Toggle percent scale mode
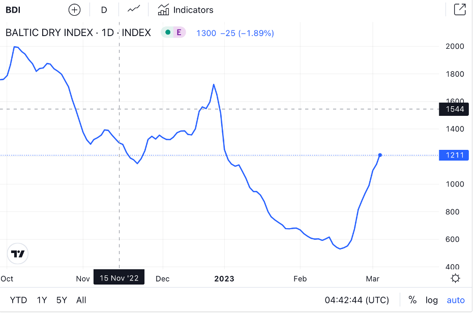The width and height of the screenshot is (476, 314). [x=412, y=300]
